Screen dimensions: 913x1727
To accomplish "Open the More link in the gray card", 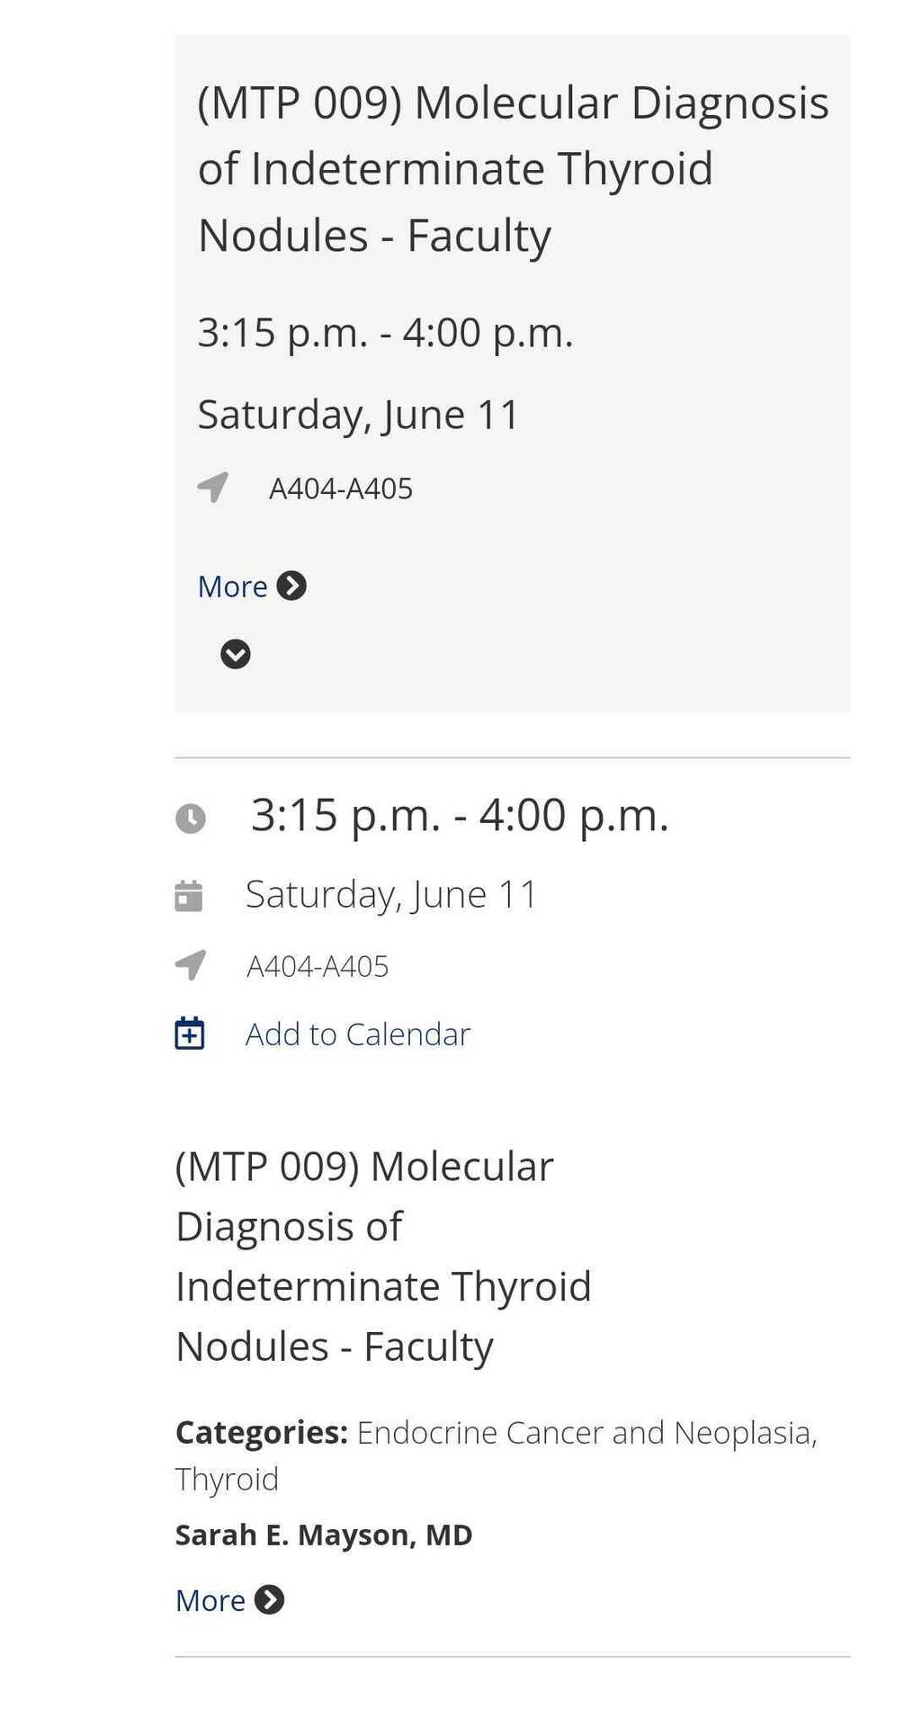I will [233, 586].
